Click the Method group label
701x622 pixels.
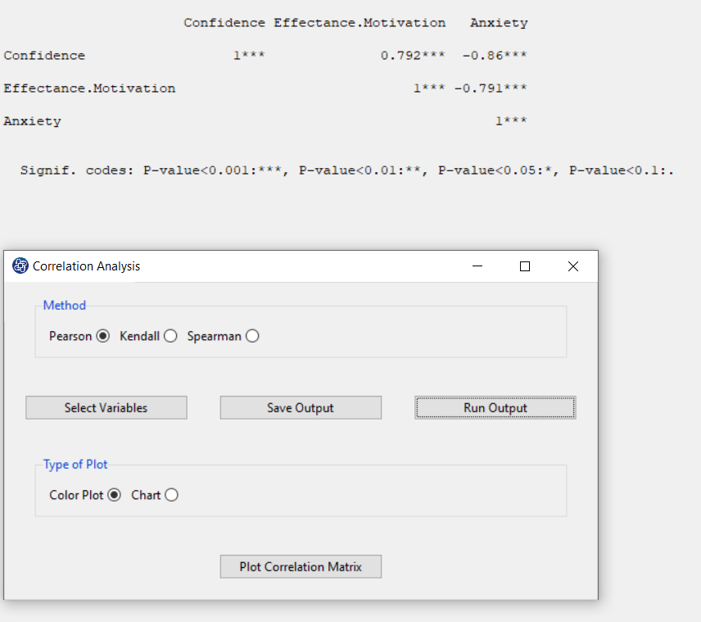click(65, 305)
